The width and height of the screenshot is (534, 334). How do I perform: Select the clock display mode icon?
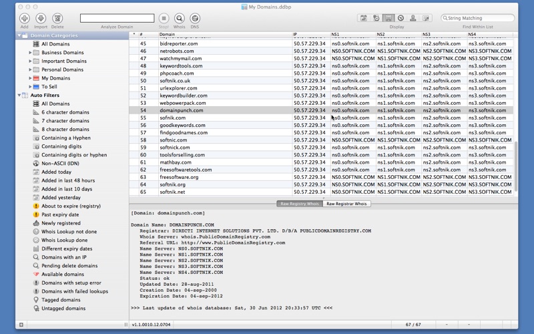click(x=401, y=18)
